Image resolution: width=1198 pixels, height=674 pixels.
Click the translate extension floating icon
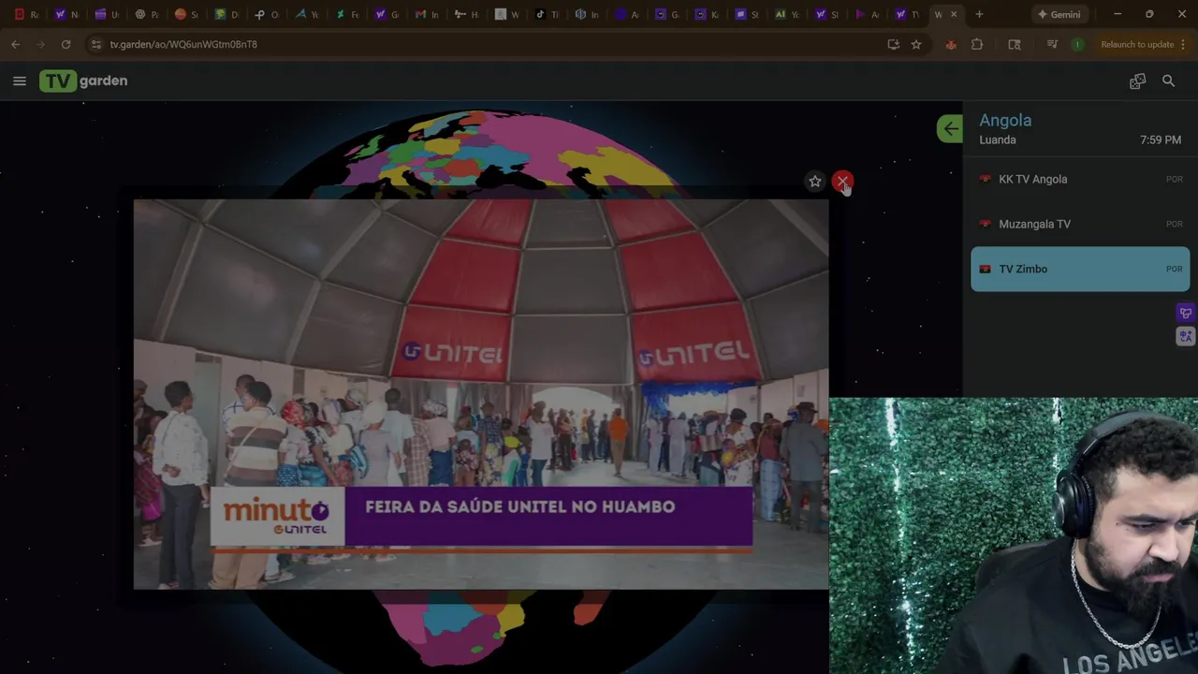pos(1186,336)
